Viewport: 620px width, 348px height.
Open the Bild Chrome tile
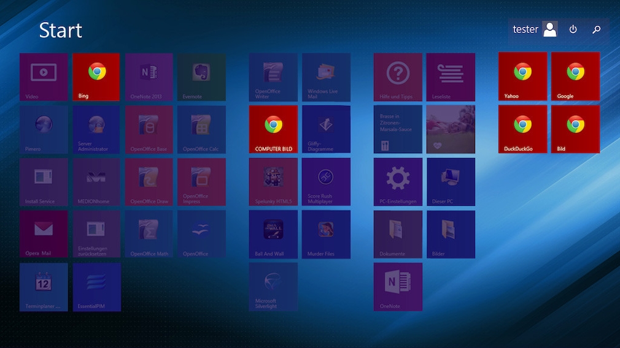(x=575, y=129)
